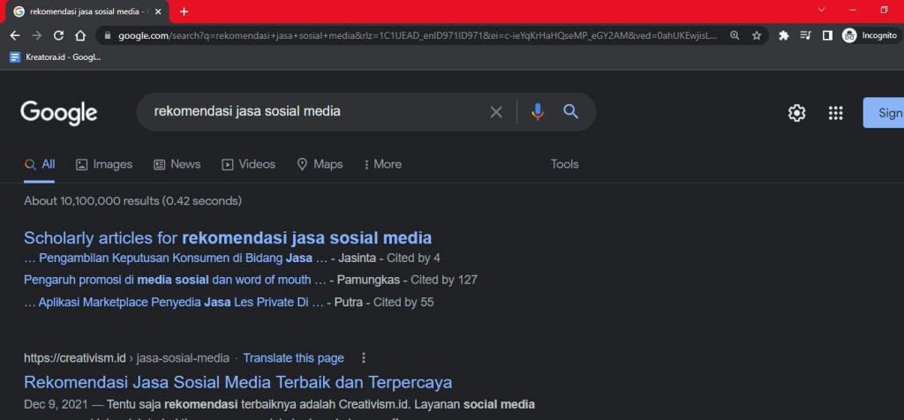Screen dimensions: 904x420
Task: Switch to the Videos tab
Action: [x=248, y=165]
